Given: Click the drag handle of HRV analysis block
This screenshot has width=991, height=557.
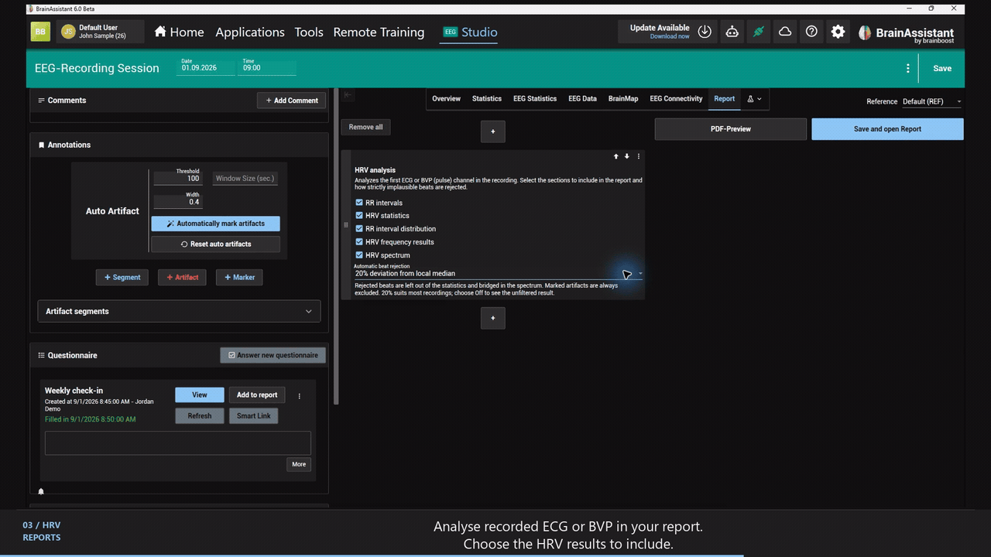Looking at the screenshot, I should (346, 225).
